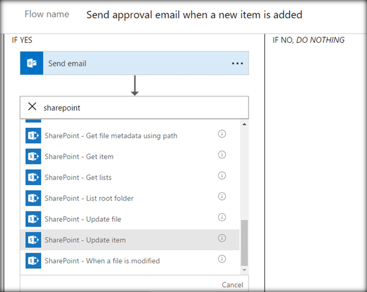367x292 pixels.
Task: Click the action list scrollbar down arrow
Action: pyautogui.click(x=245, y=269)
